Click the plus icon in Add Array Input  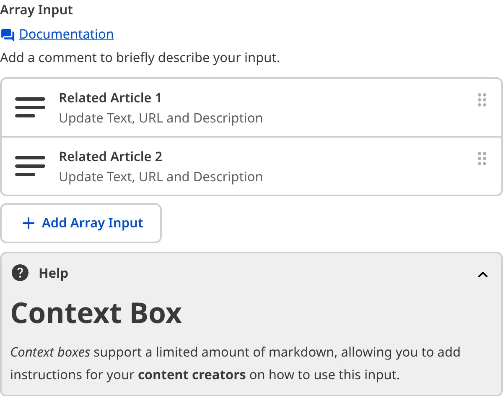[x=28, y=223]
